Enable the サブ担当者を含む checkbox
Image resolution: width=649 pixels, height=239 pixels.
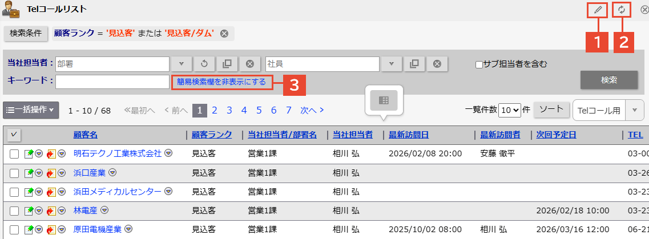pos(479,64)
